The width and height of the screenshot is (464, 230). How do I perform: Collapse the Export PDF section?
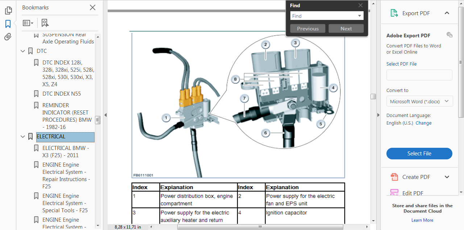click(447, 13)
